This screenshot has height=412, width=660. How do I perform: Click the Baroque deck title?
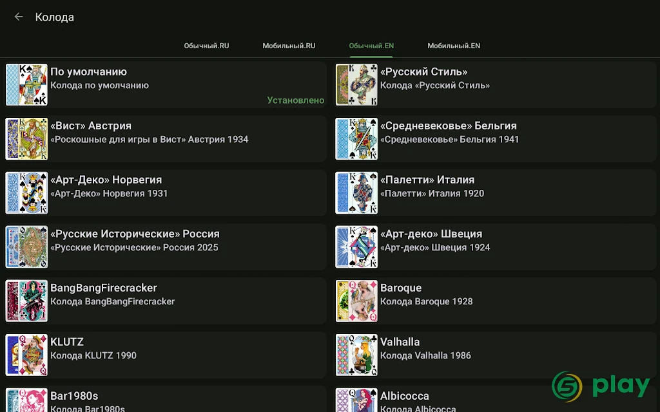[401, 288]
